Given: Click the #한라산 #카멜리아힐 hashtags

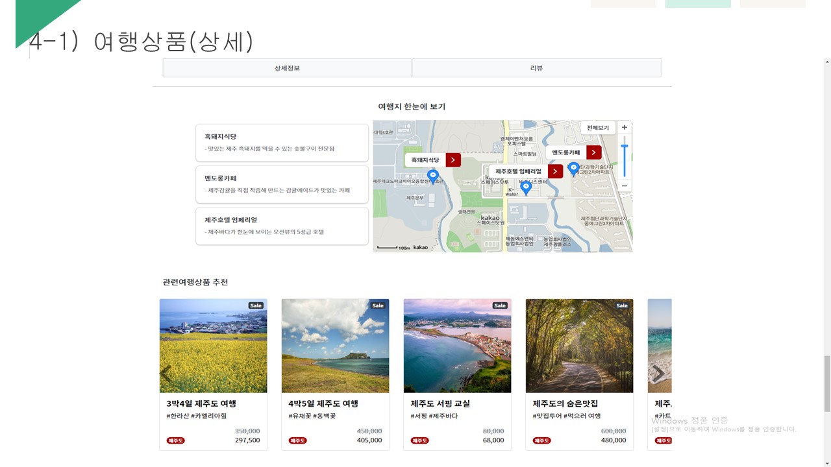Looking at the screenshot, I should coord(197,416).
